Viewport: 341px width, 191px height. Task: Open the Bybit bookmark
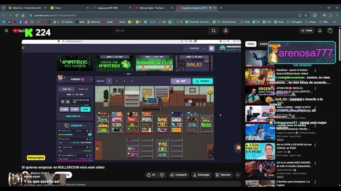tap(80, 22)
